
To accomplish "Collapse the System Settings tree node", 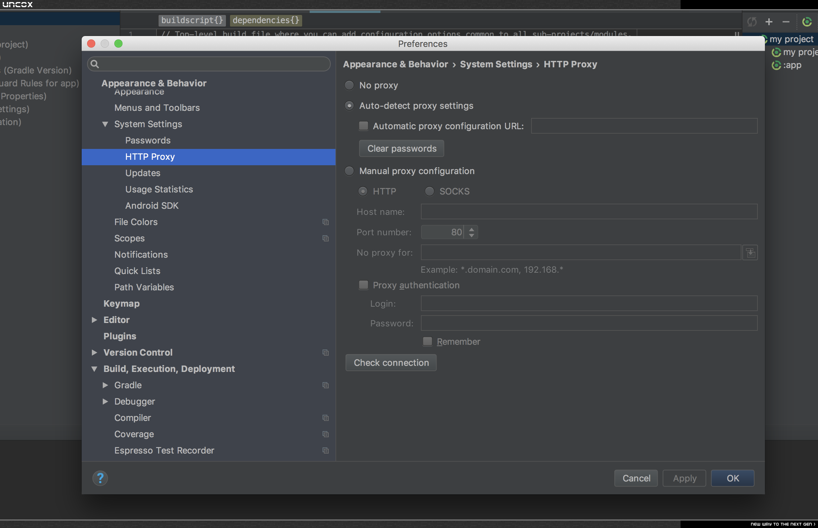I will [105, 124].
